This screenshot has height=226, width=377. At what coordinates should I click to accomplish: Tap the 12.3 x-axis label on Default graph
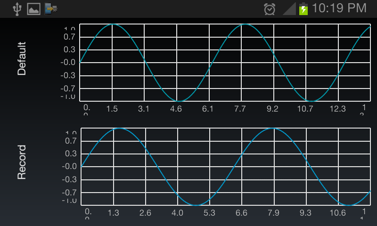coord(337,109)
